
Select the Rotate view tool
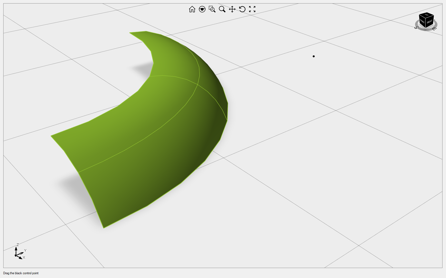242,9
